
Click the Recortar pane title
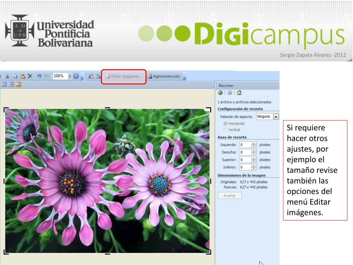point(226,86)
